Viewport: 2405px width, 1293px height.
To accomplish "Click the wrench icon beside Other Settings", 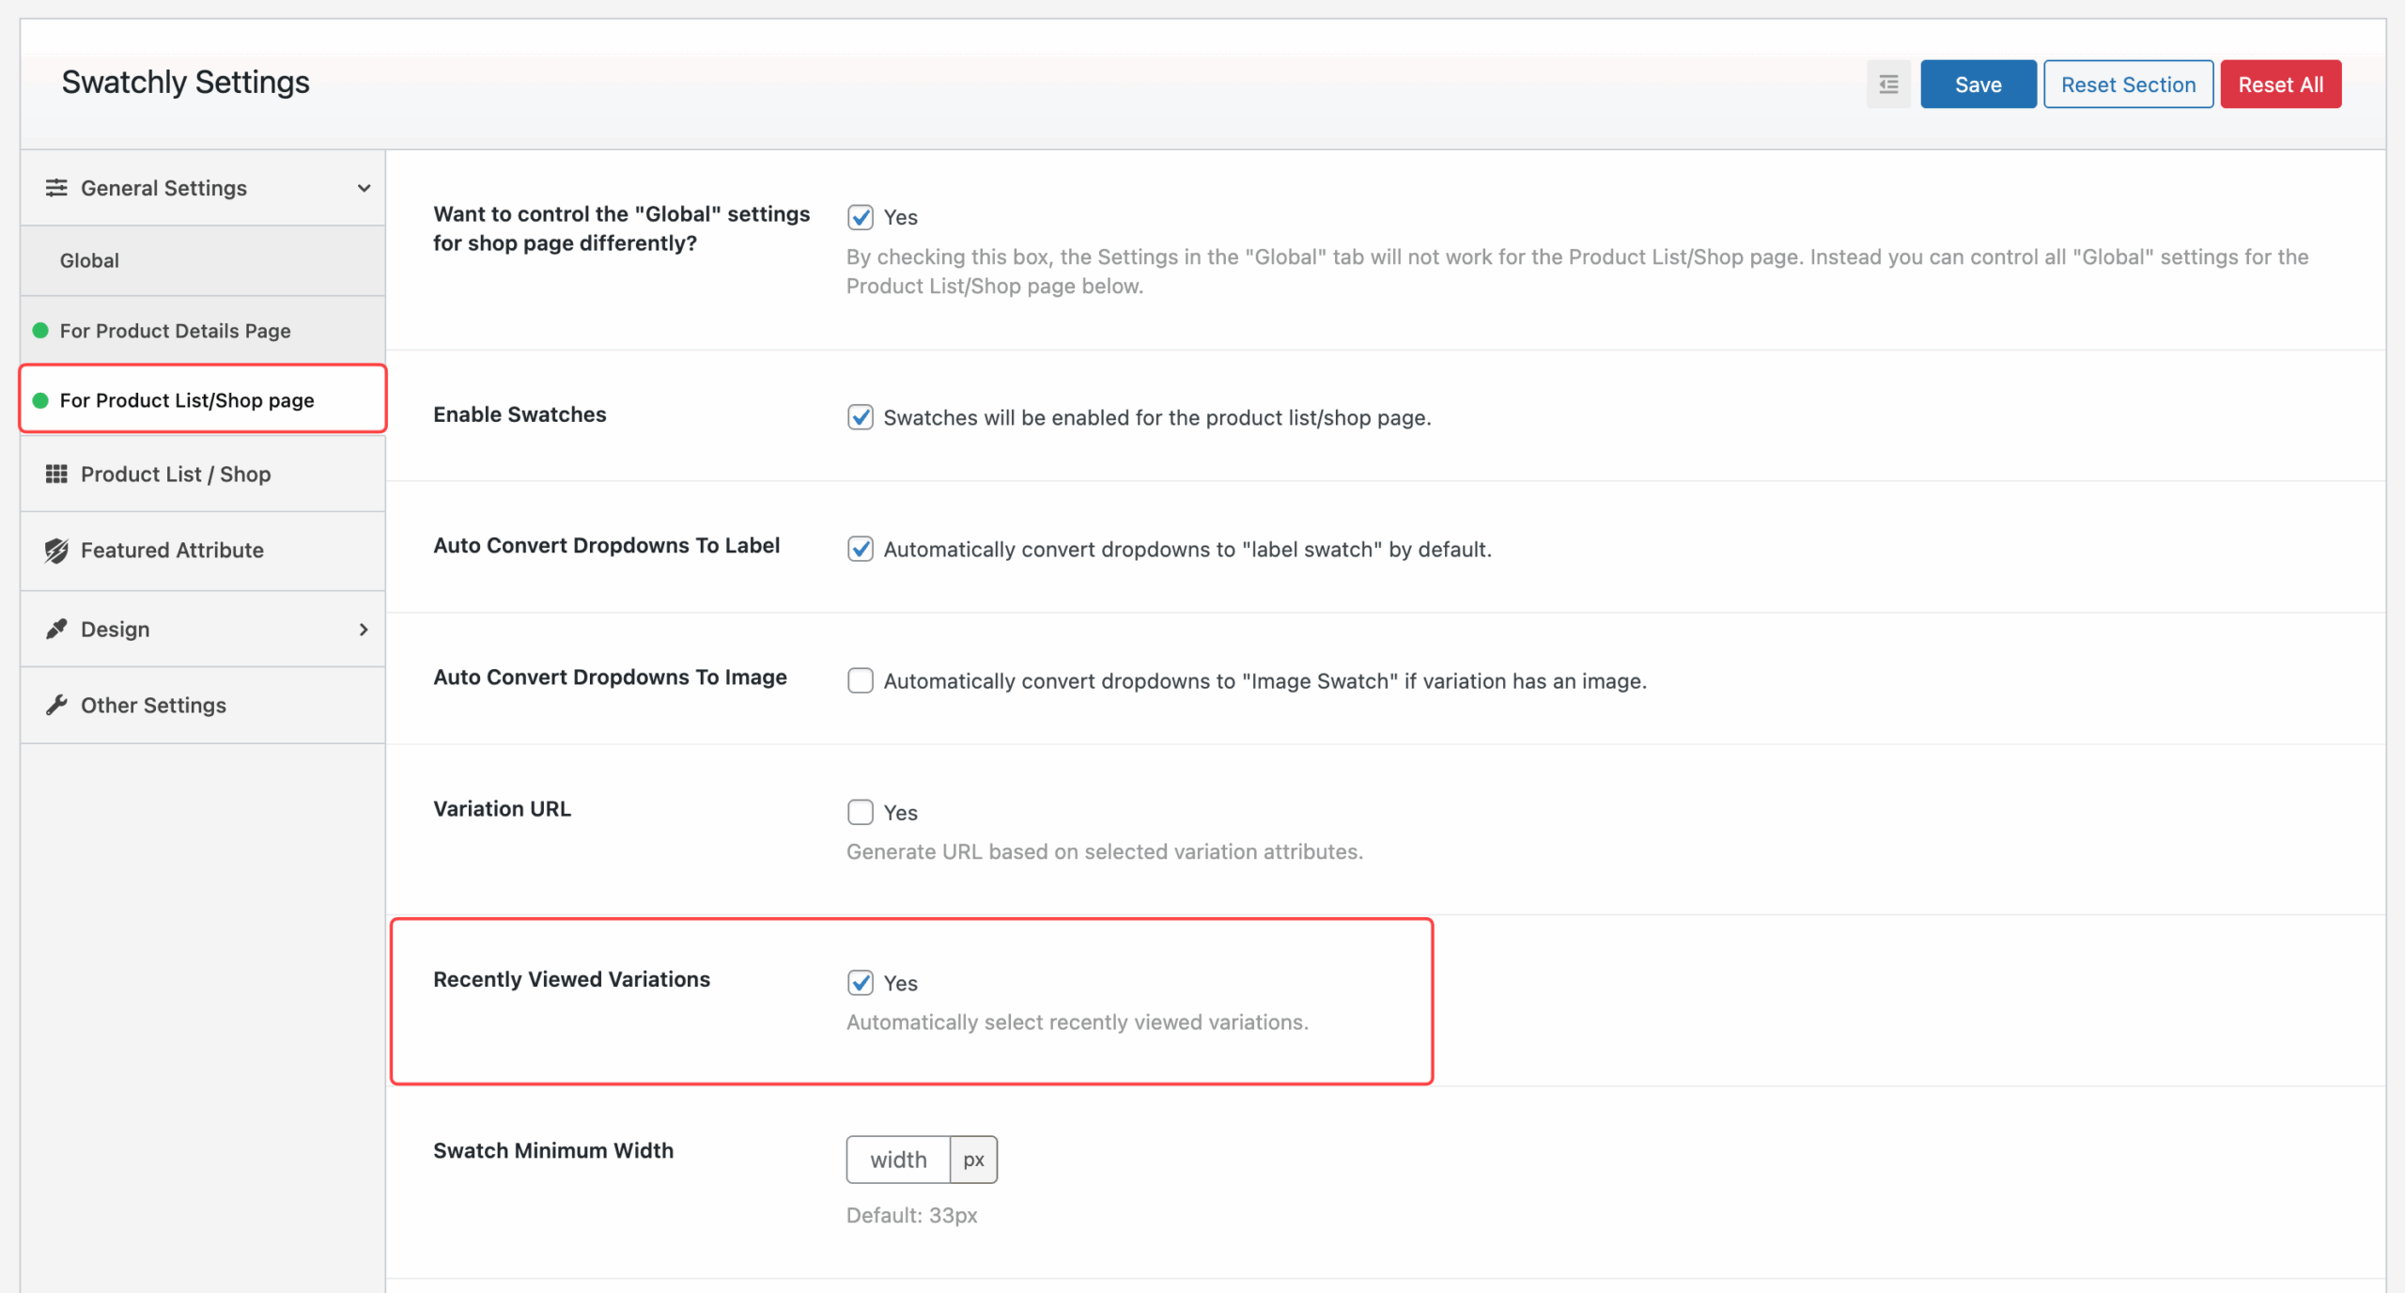I will click(56, 705).
